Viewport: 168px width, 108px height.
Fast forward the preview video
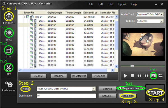pyautogui.click(x=146, y=76)
